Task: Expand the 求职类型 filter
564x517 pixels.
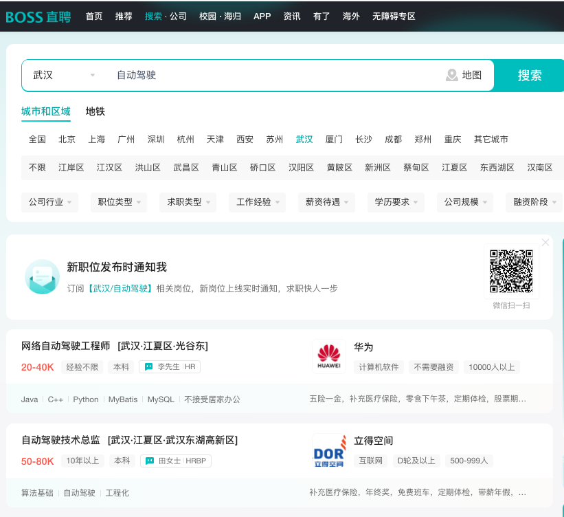Action: click(188, 202)
